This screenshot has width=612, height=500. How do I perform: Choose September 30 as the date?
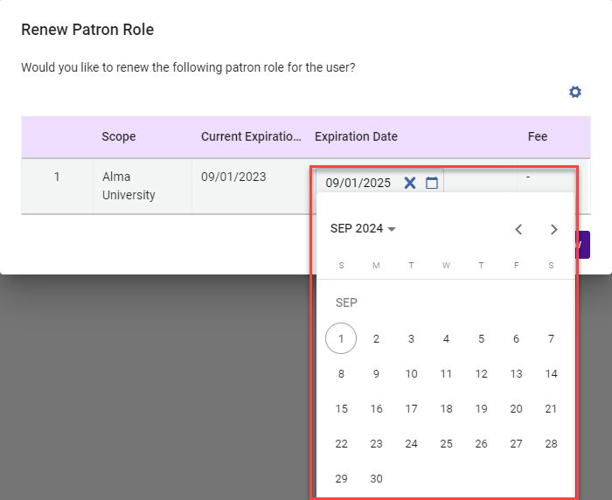click(376, 479)
